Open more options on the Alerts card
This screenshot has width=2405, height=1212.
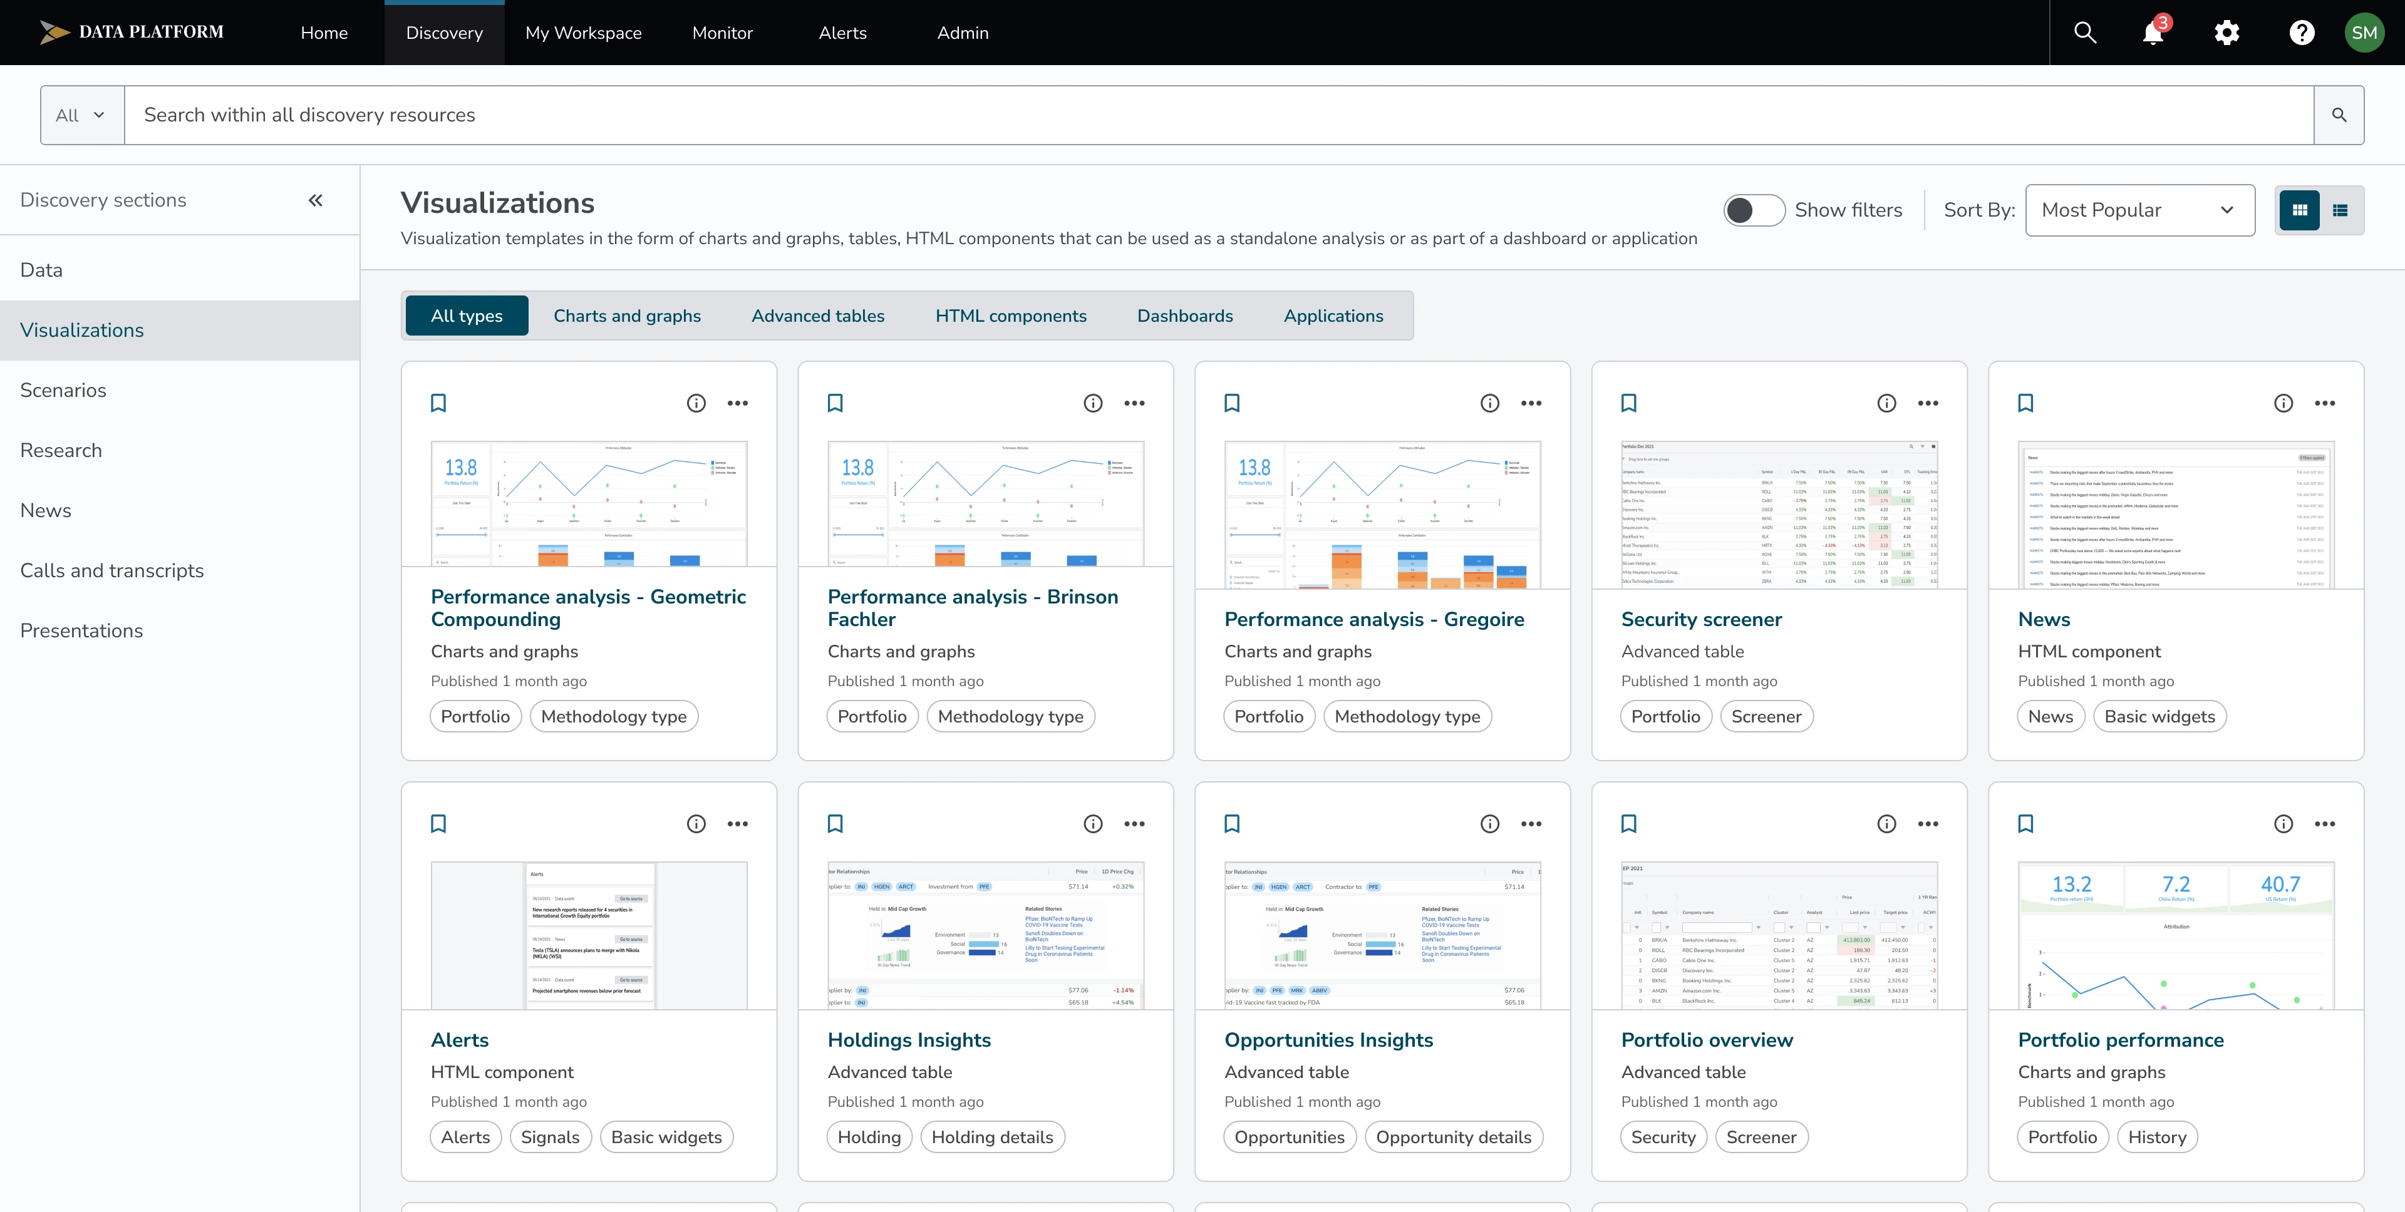[737, 824]
